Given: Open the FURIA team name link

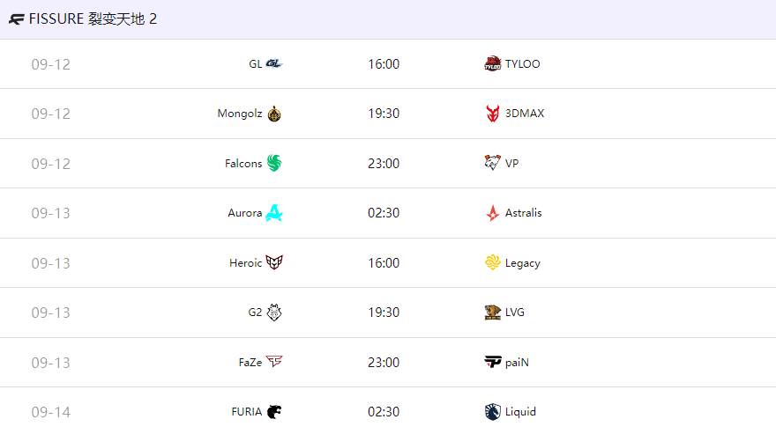Looking at the screenshot, I should point(246,412).
